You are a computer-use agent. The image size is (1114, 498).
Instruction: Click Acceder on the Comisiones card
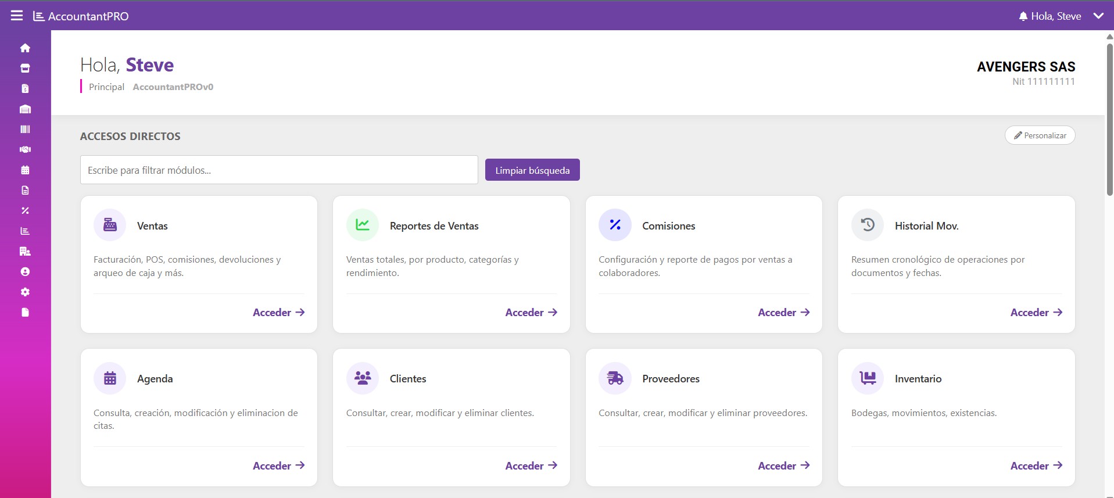click(784, 313)
